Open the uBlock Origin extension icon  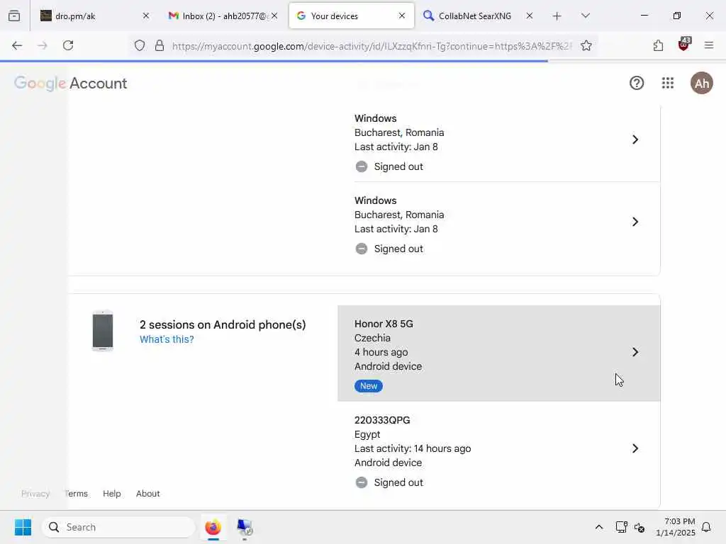(x=684, y=45)
